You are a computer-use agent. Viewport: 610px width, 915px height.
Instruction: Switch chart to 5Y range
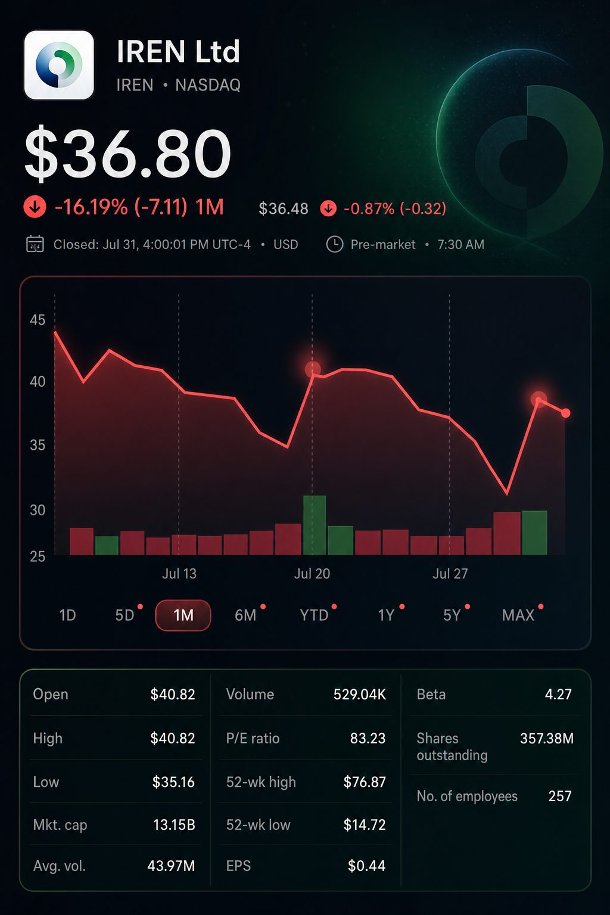(452, 615)
